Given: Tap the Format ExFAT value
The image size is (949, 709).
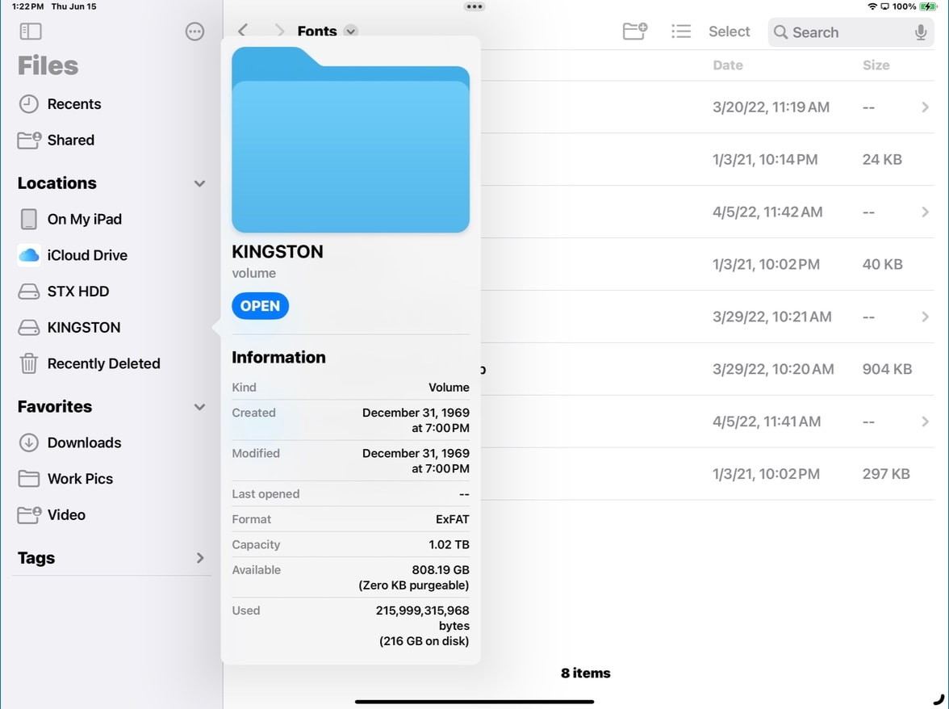Looking at the screenshot, I should point(452,519).
